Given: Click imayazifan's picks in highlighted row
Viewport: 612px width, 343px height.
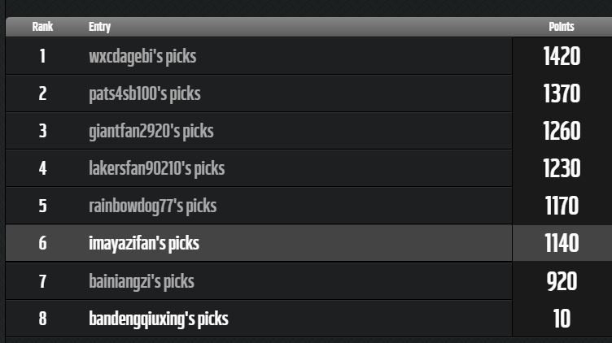Looking at the screenshot, I should (144, 243).
